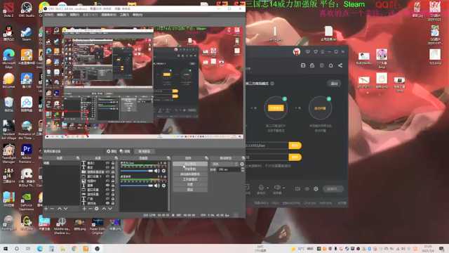Screen dimensions: 449x253
Task: Open settings gear for 桌面音频 track
Action: (x=163, y=186)
